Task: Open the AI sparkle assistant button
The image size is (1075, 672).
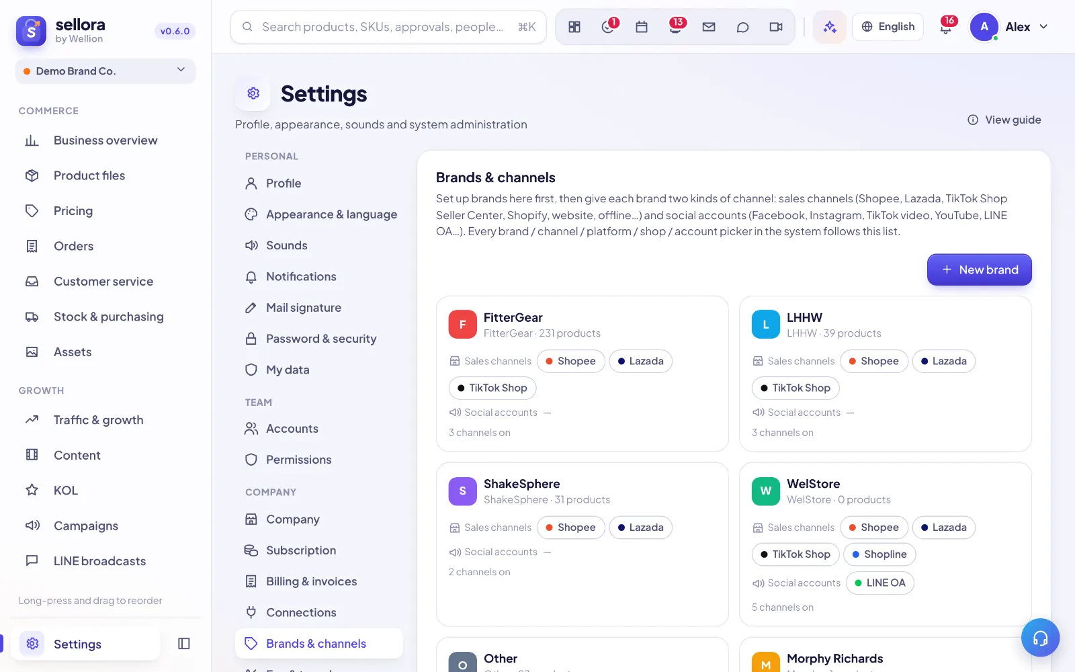Action: [x=830, y=27]
